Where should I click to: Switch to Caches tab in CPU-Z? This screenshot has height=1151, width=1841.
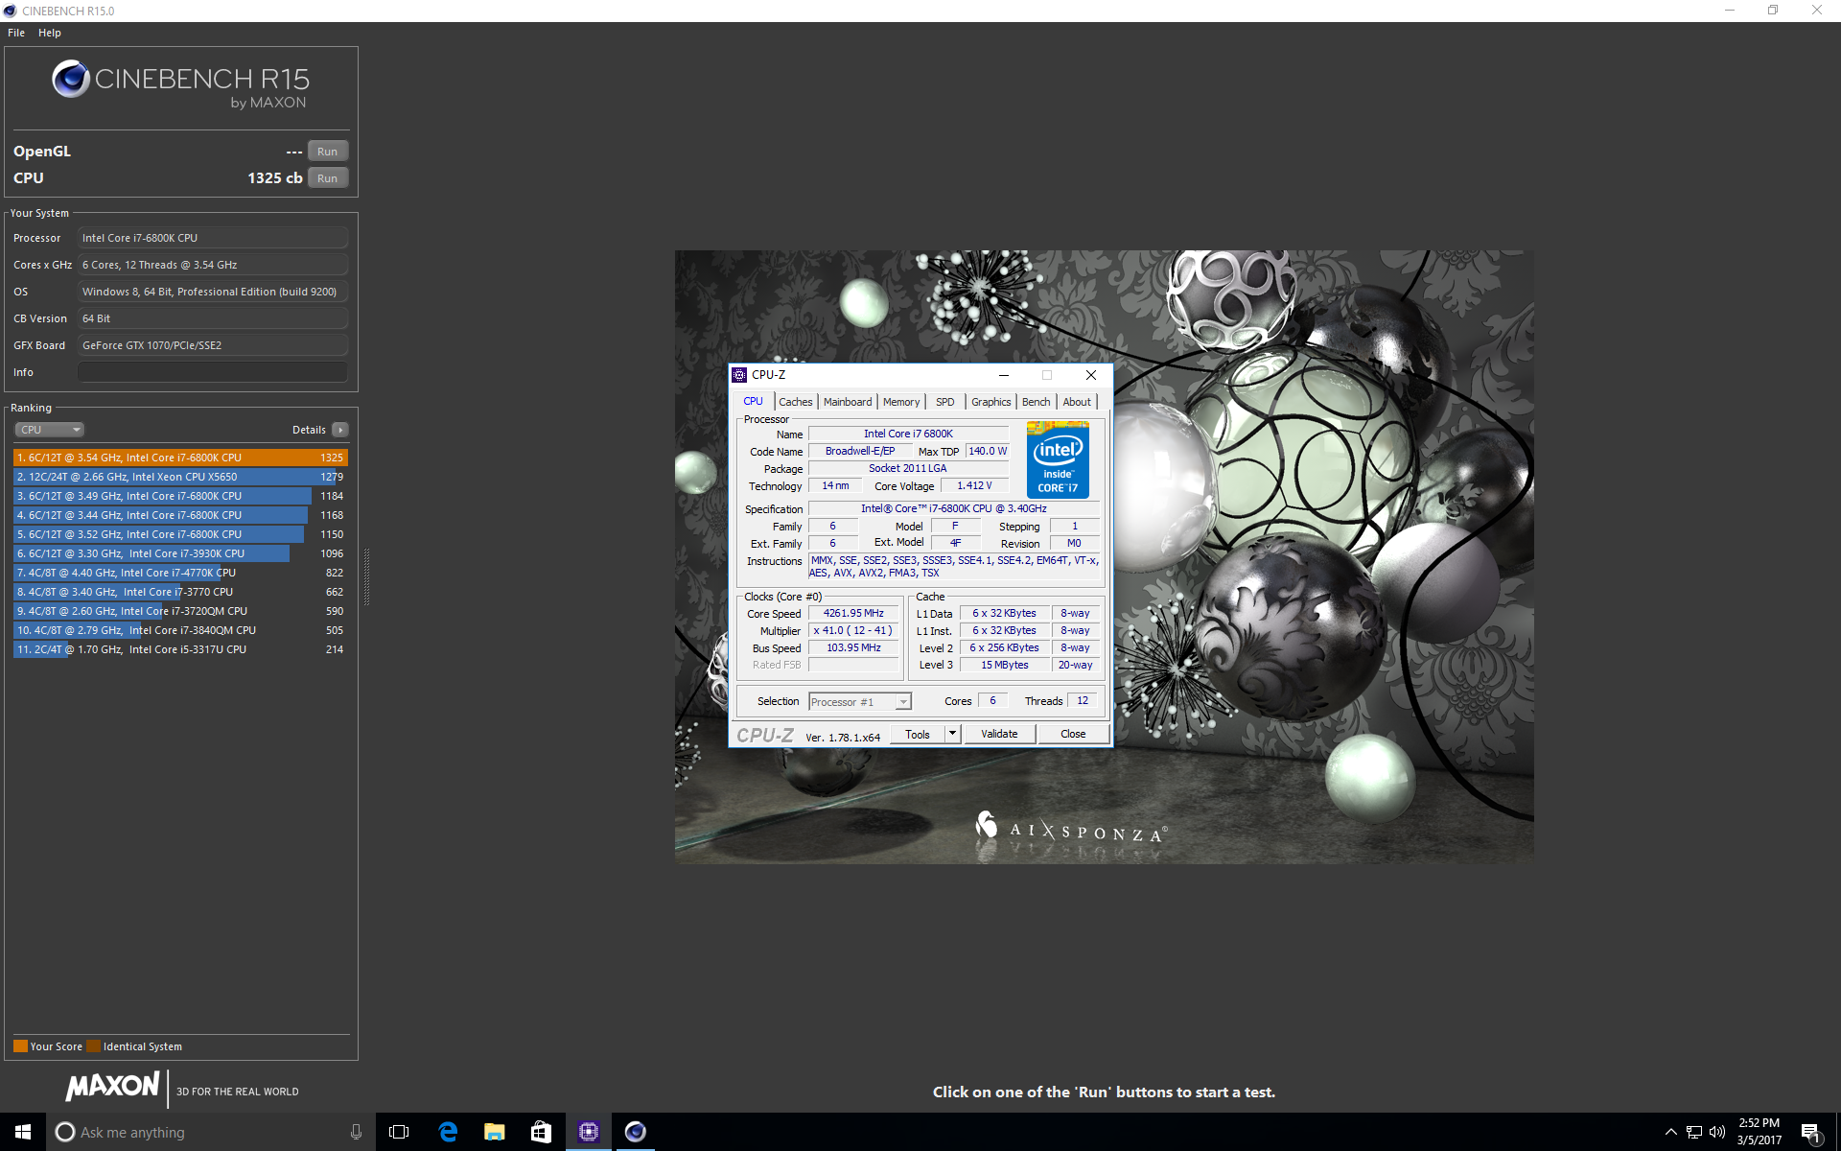(x=795, y=402)
